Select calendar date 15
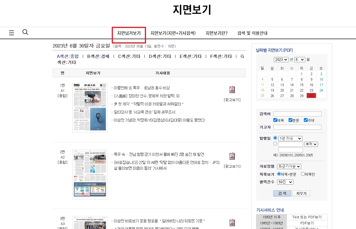 click(302, 85)
